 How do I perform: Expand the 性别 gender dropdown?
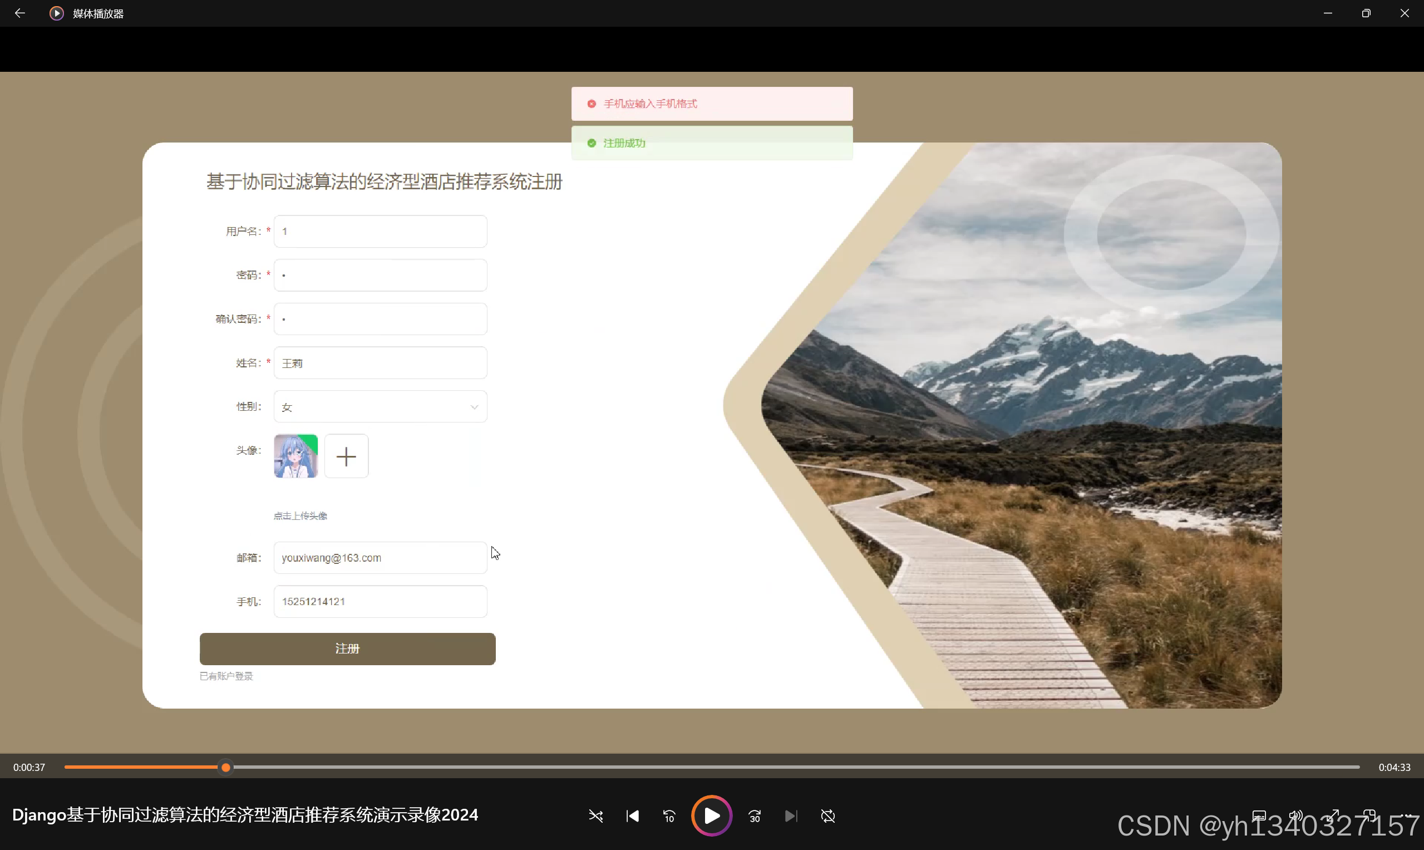380,407
